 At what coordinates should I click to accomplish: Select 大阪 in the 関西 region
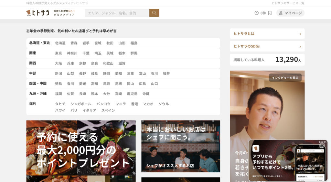coord(59,63)
